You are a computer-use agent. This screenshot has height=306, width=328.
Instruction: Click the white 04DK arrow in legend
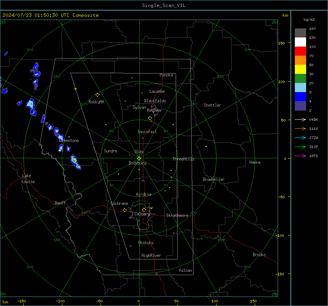[300, 119]
